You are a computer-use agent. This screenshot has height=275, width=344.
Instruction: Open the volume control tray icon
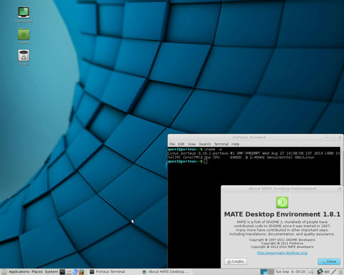click(311, 271)
